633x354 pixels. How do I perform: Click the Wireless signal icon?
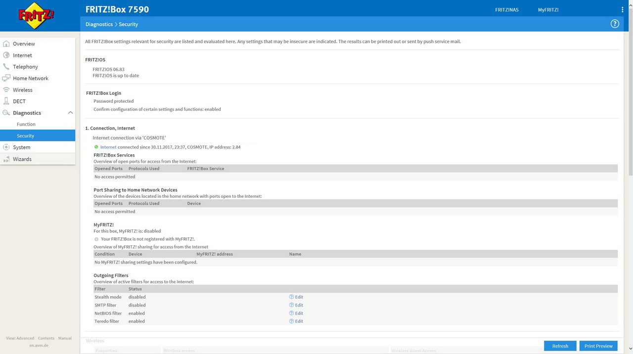coord(6,89)
